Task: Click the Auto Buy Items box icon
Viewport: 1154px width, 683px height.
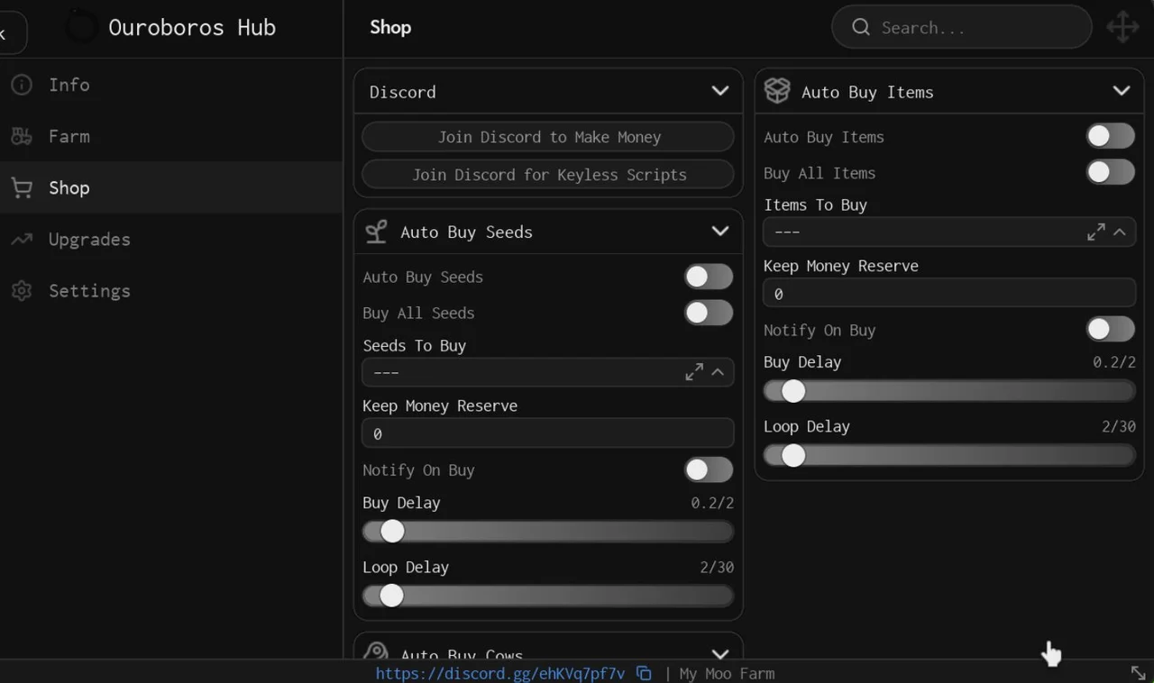Action: point(777,91)
